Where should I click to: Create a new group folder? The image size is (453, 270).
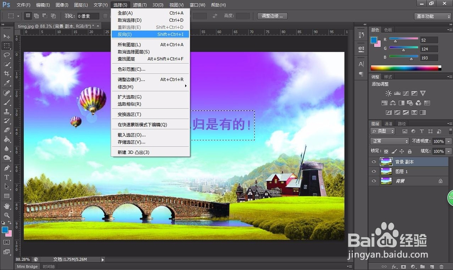422,266
